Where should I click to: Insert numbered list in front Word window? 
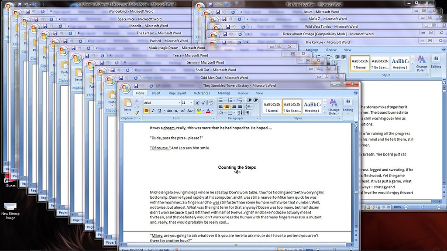[230, 100]
